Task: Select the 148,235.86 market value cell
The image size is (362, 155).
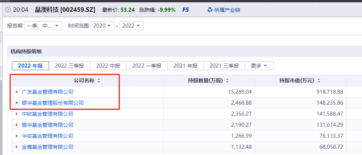Action: (300, 103)
